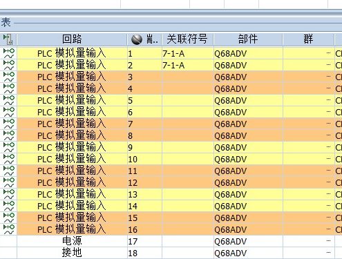Select the analog input icon for terminal 1
The width and height of the screenshot is (342, 259).
click(9, 53)
